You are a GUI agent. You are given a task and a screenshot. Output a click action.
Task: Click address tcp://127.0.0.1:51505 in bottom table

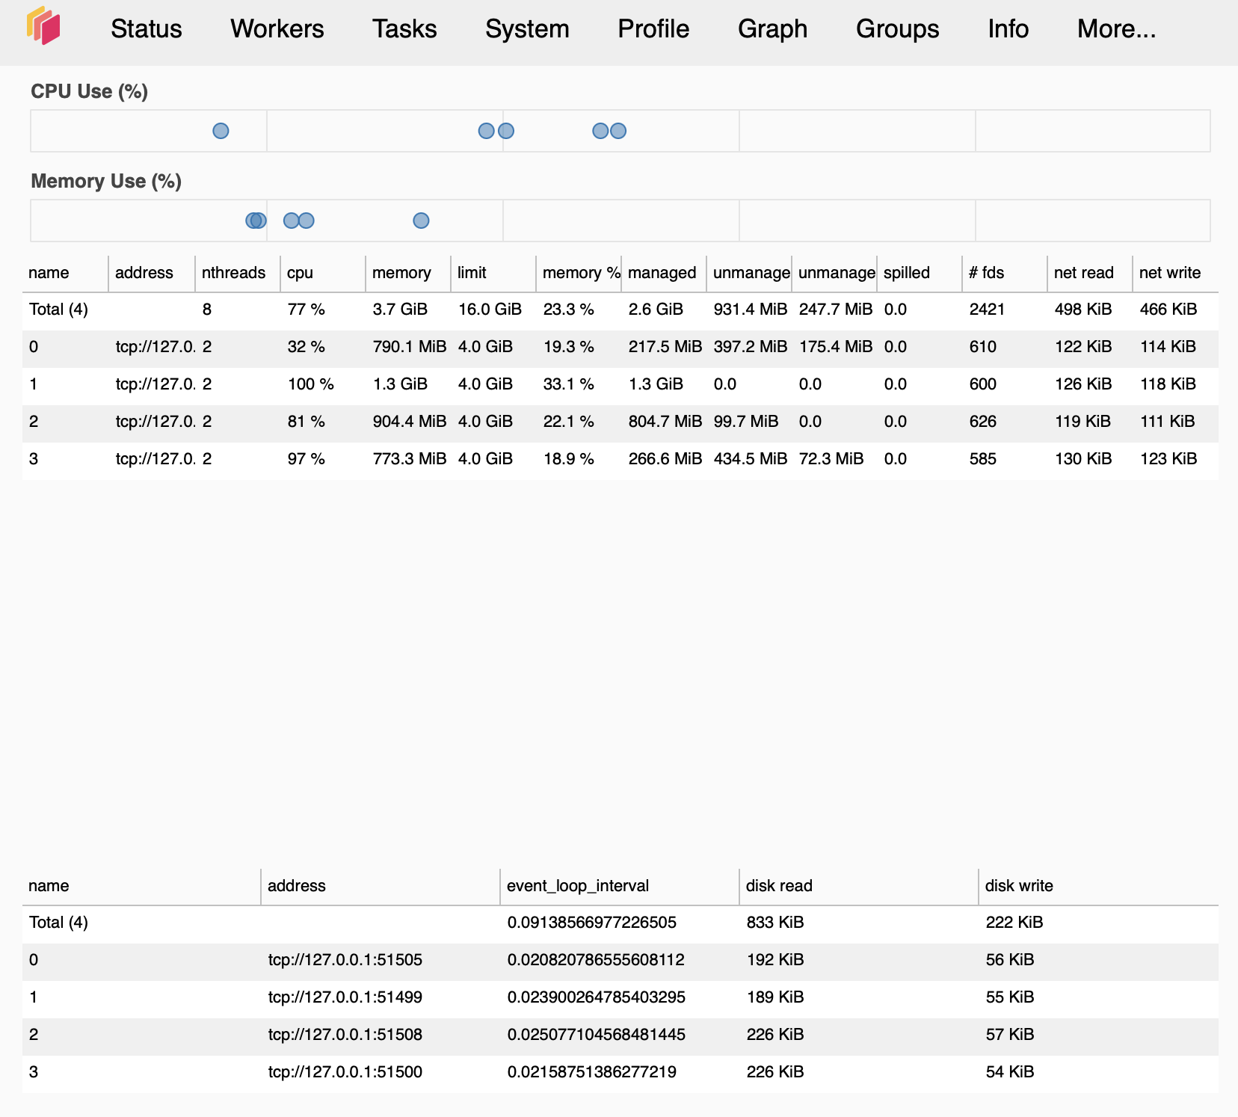[345, 959]
